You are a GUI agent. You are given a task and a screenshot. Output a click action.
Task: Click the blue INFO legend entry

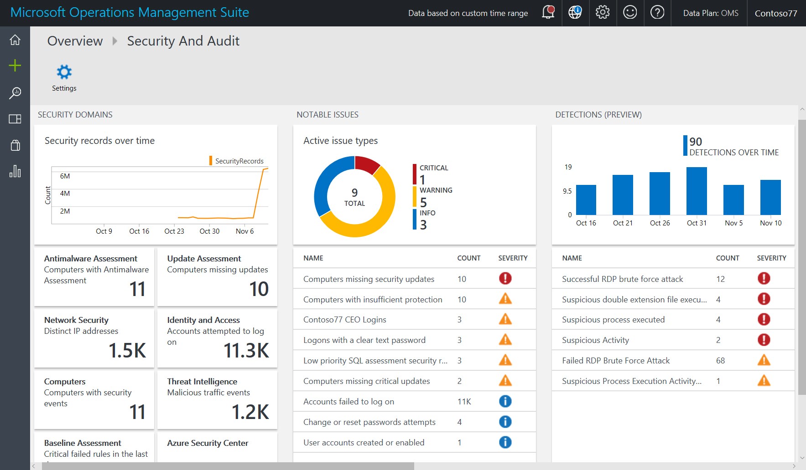[425, 219]
